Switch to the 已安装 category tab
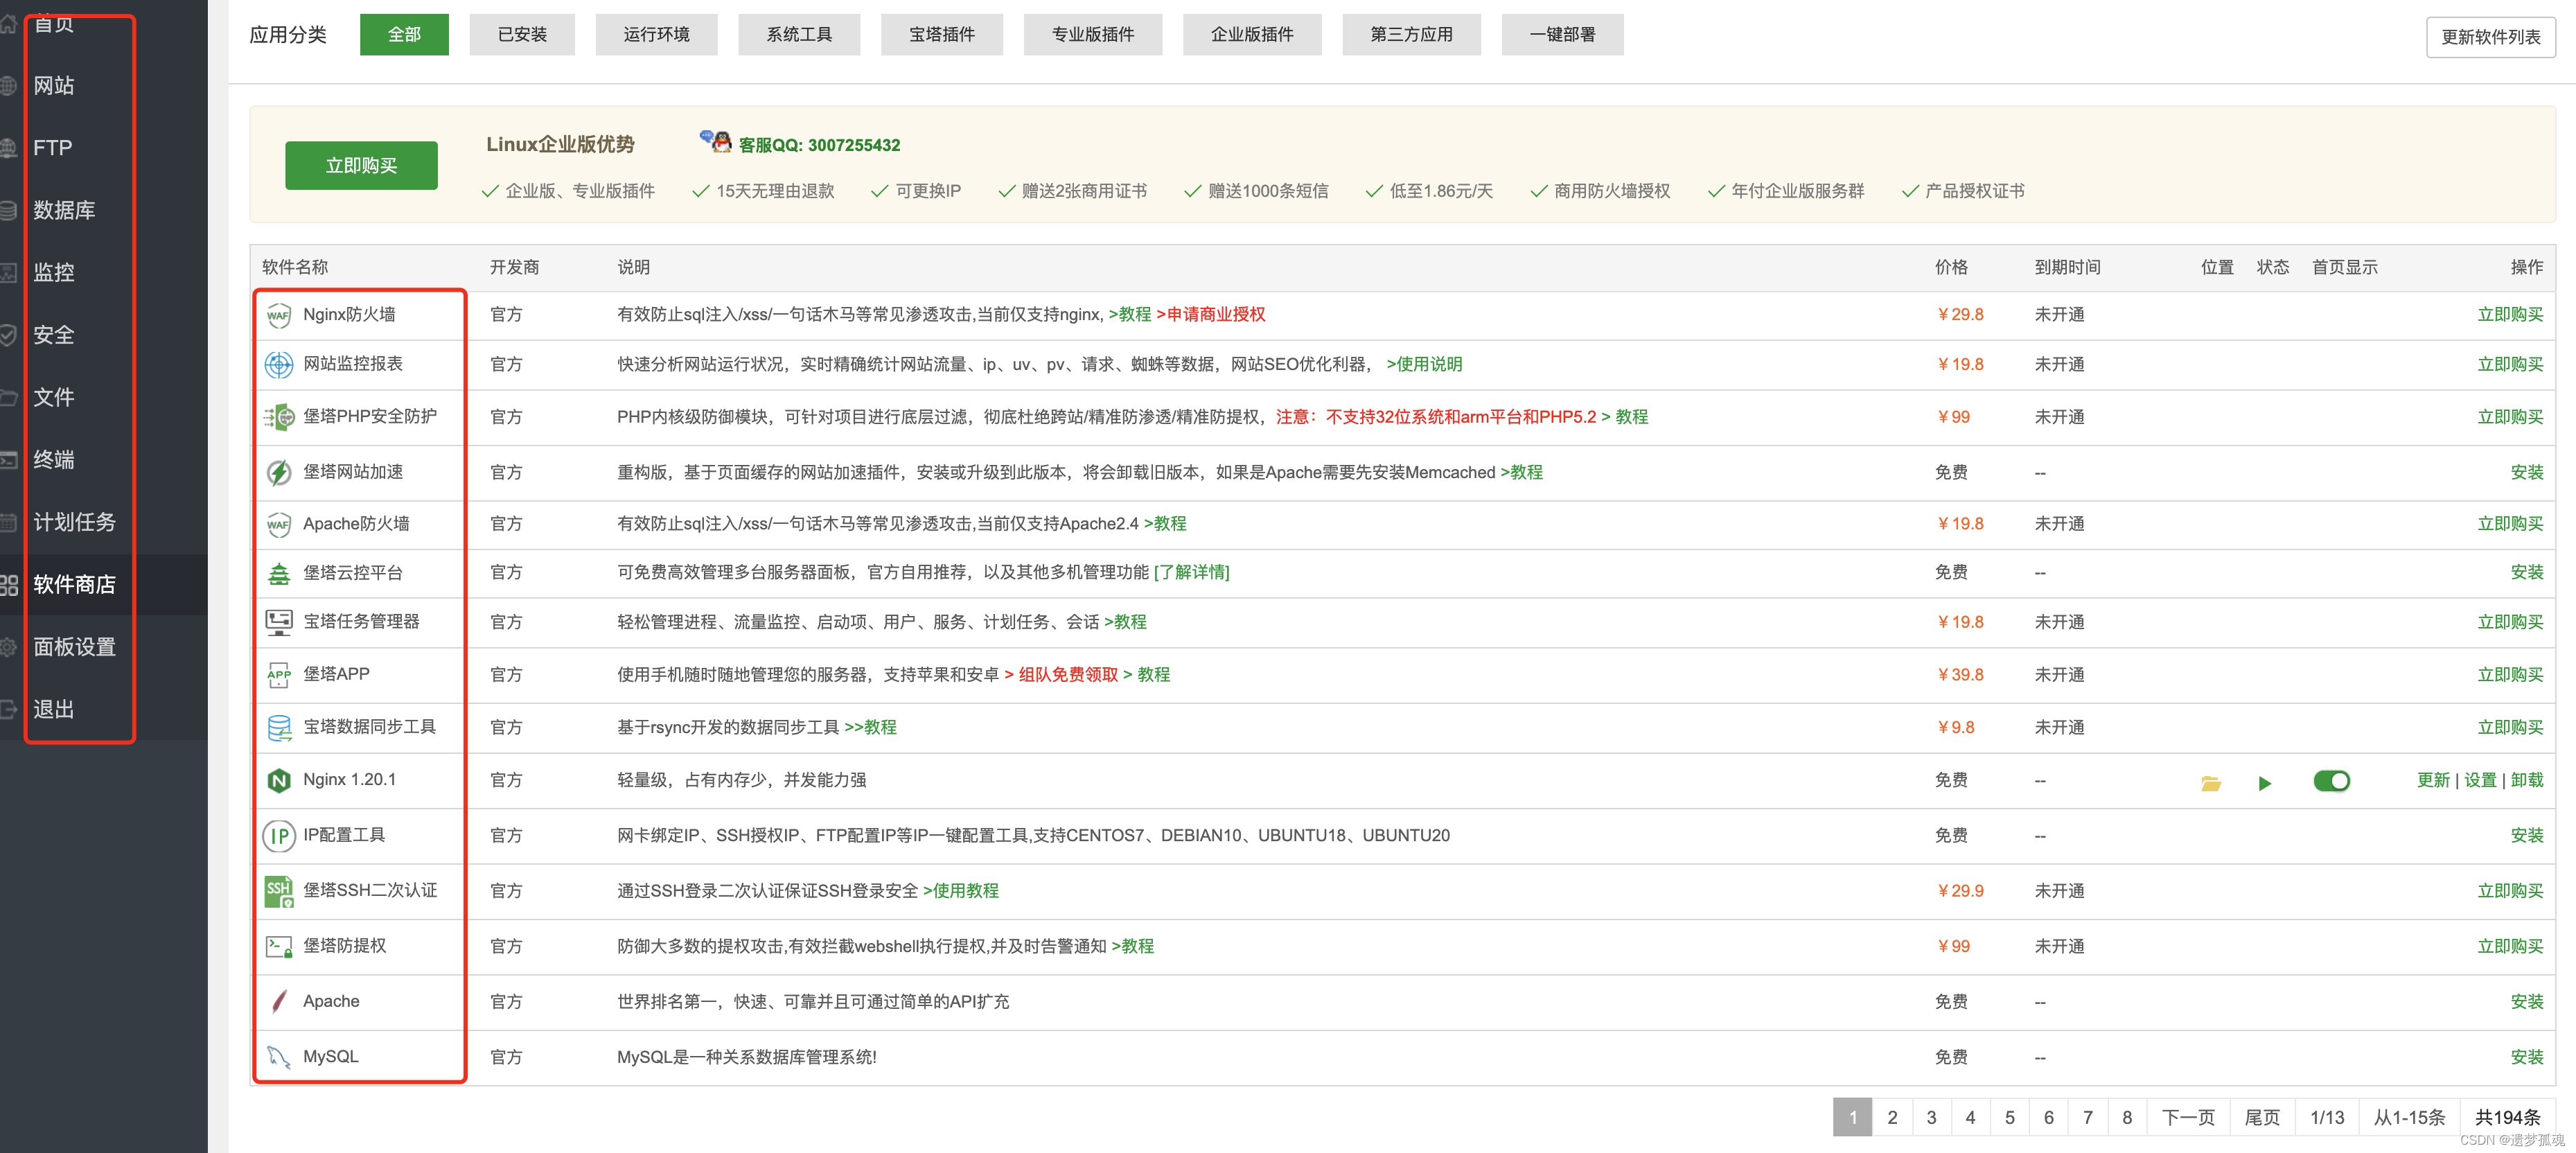Viewport: 2576px width, 1153px height. point(522,35)
